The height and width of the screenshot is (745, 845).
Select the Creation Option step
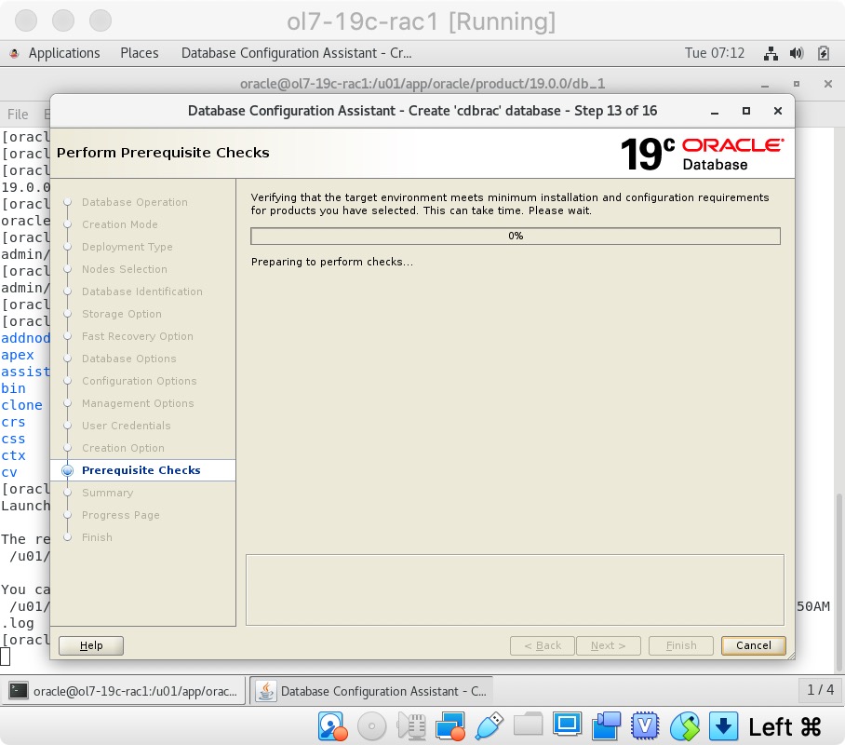pyautogui.click(x=123, y=448)
